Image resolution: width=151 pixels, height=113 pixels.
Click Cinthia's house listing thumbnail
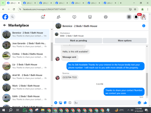coord(6,55)
